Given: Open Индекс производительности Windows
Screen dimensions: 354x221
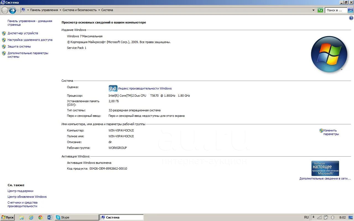Looking at the screenshot, I should click(x=145, y=88).
